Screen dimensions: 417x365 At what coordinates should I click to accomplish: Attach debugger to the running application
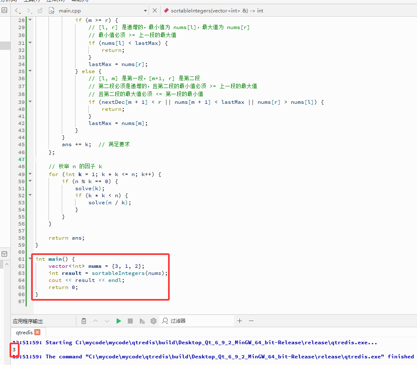click(x=142, y=321)
